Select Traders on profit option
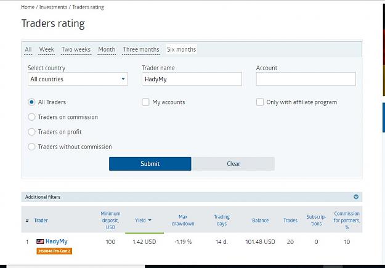 pyautogui.click(x=31, y=132)
